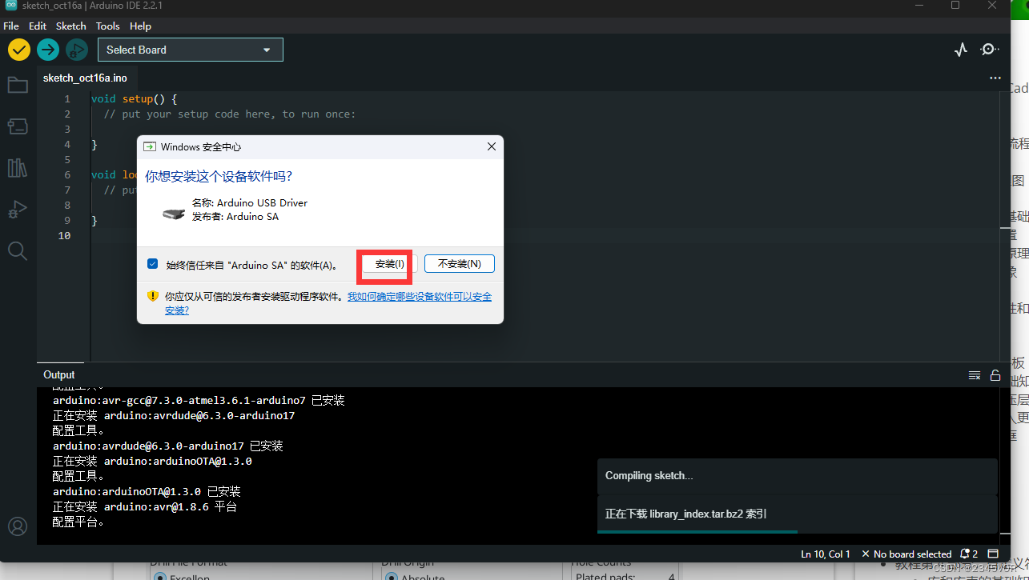Open the Search sidebar icon

pos(18,251)
